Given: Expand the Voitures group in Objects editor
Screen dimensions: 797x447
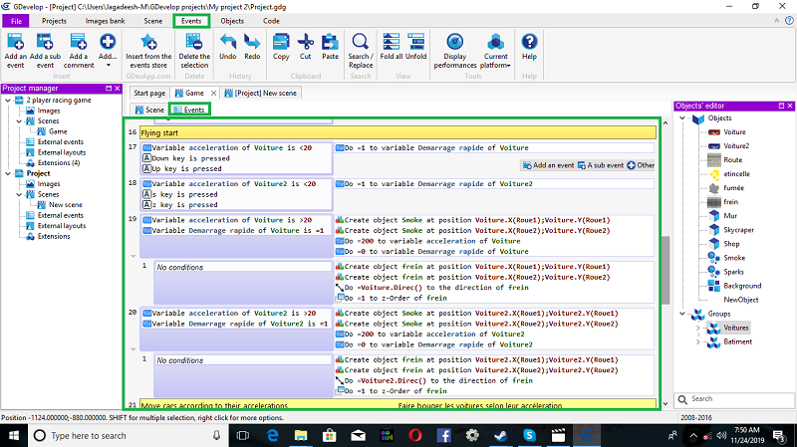Looking at the screenshot, I should coord(697,327).
